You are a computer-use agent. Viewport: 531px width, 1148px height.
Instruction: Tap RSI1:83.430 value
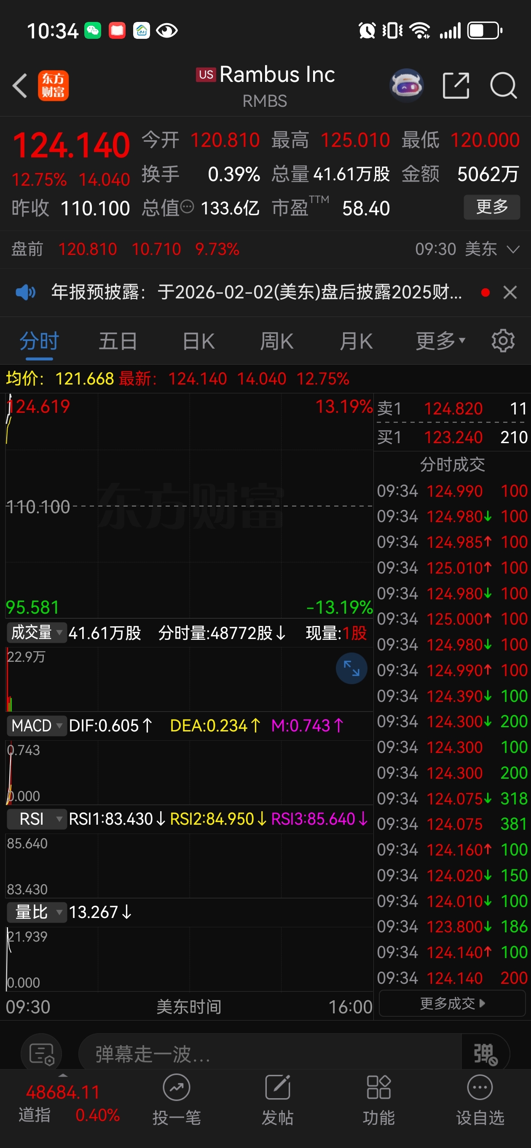[x=117, y=819]
